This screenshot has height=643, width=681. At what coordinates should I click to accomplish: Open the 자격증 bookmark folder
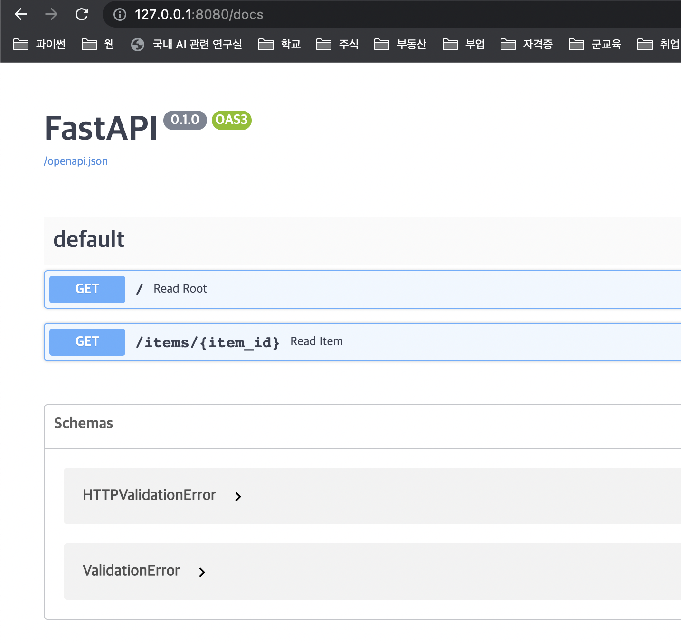(x=527, y=44)
